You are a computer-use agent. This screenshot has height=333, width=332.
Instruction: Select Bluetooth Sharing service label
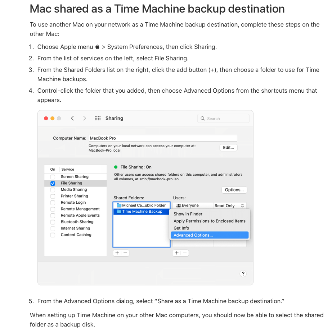(77, 222)
